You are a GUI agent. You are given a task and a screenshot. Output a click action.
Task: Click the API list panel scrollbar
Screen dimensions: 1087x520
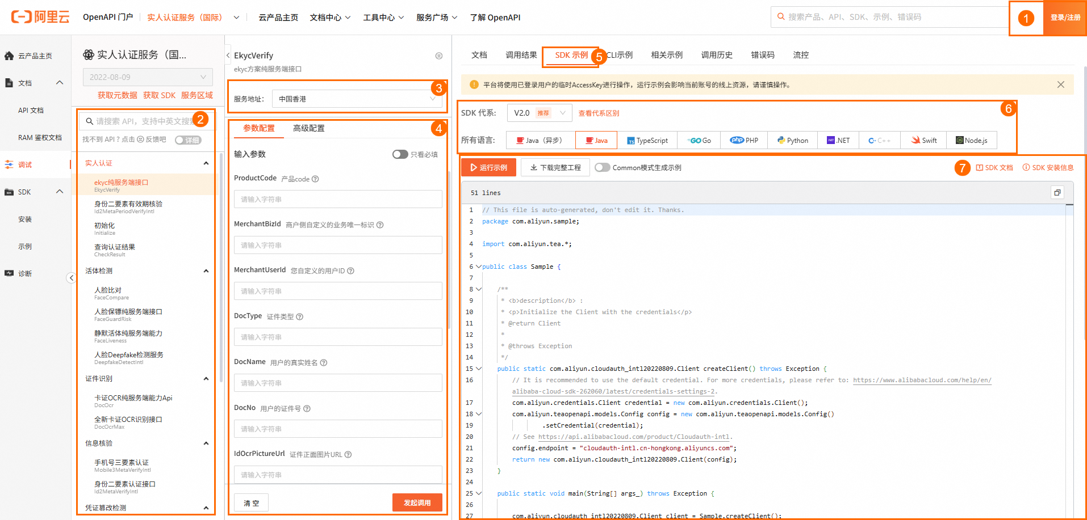[220, 267]
